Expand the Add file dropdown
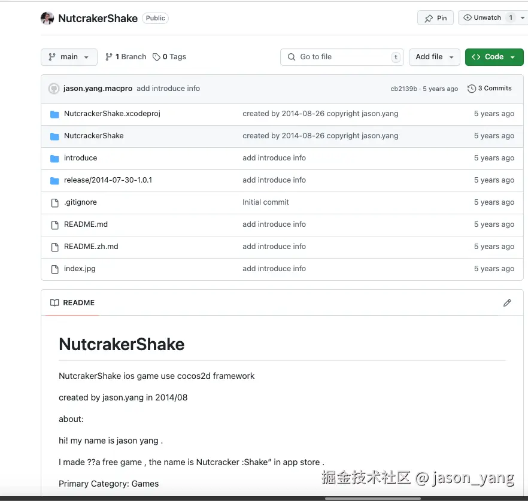The image size is (528, 501). [435, 57]
